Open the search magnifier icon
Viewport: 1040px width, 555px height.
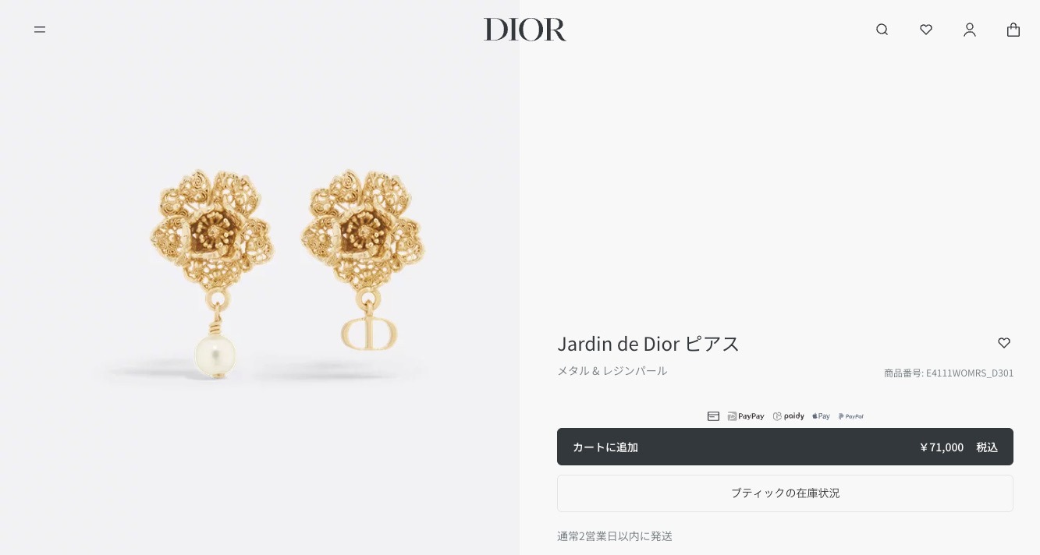click(882, 30)
